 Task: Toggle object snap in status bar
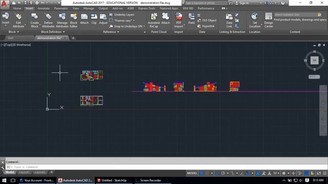click(x=248, y=173)
